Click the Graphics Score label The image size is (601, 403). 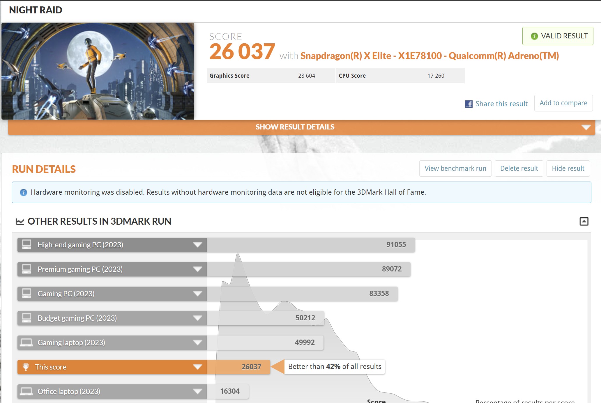coord(229,76)
